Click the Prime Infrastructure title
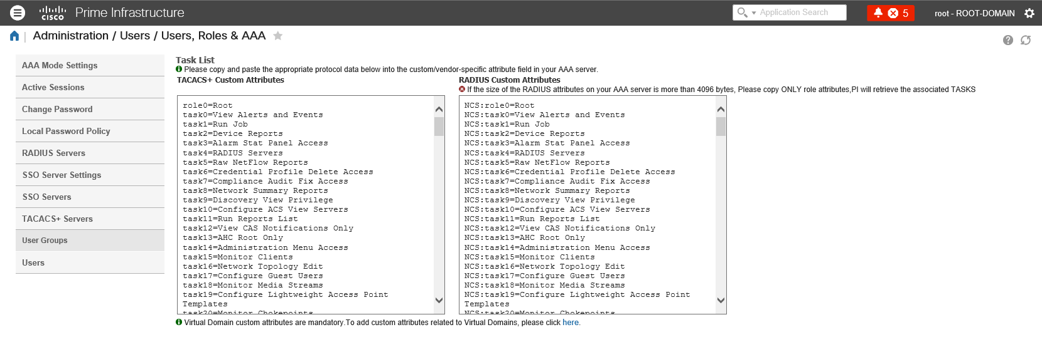 130,13
